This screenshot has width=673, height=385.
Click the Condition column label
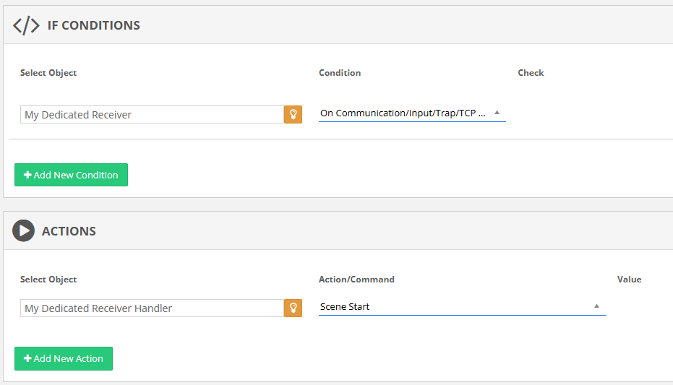click(x=340, y=73)
